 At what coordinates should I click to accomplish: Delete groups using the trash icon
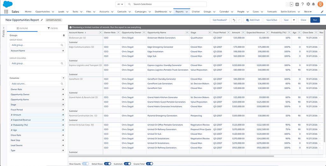[x=64, y=35]
